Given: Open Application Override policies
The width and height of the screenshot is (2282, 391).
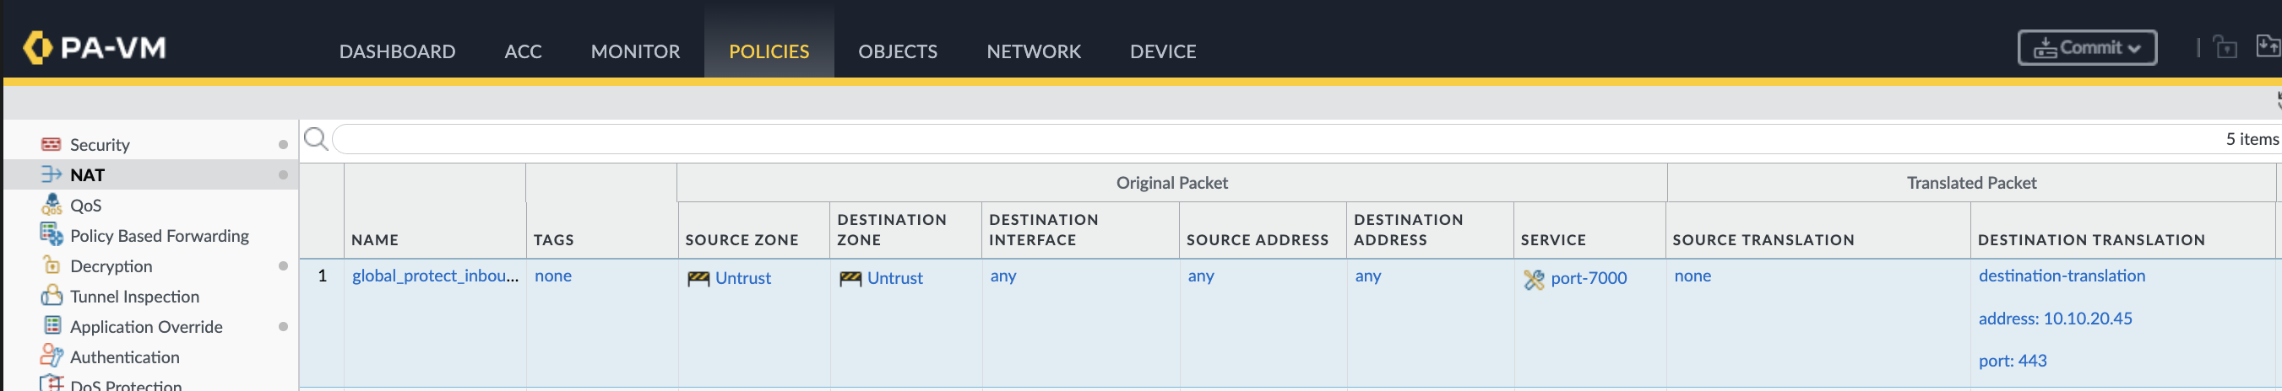Looking at the screenshot, I should pos(146,327).
